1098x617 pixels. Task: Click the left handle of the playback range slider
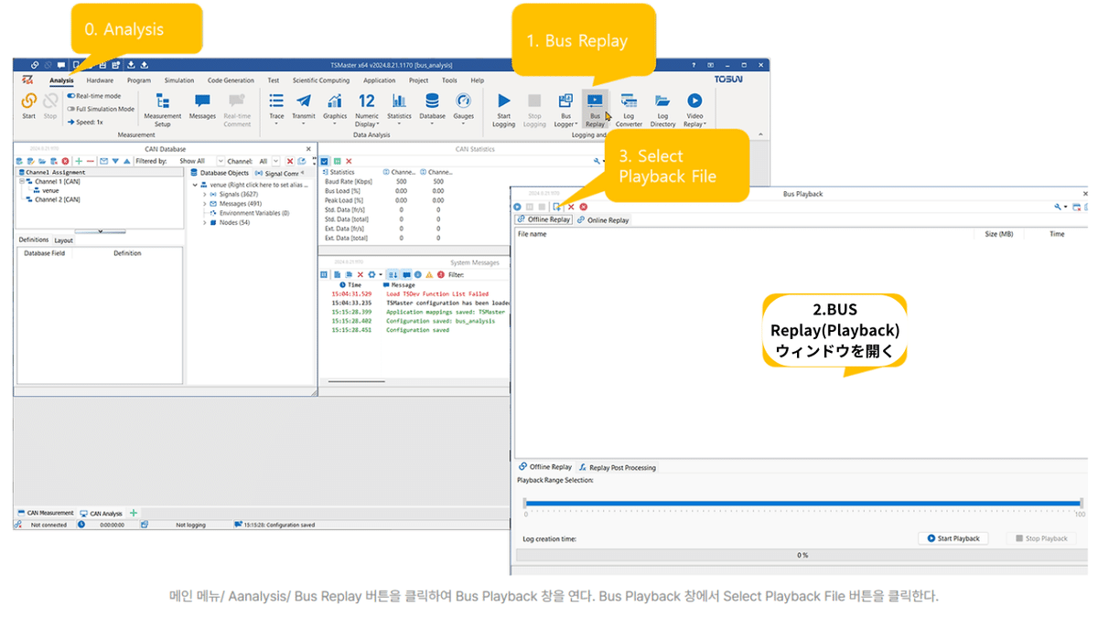coord(525,503)
